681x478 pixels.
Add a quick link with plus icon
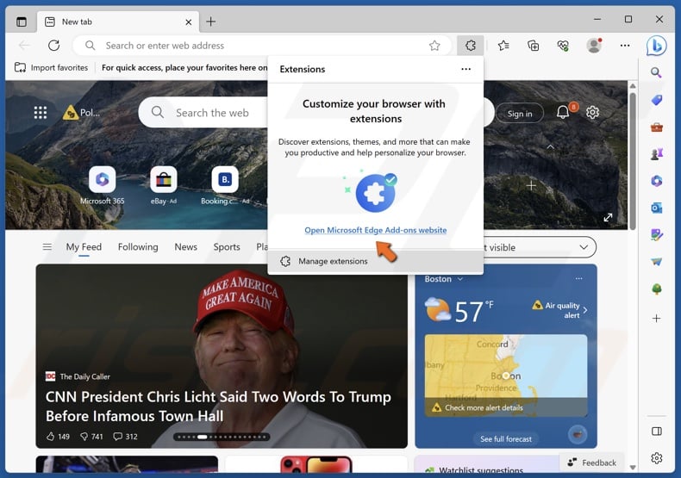(531, 186)
